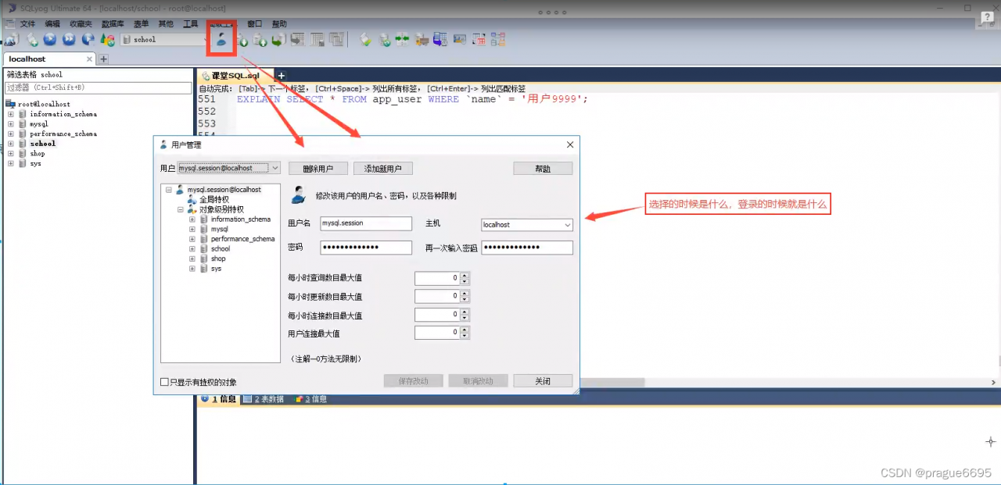Expand information_schema in the dialog privilege tree
Screen dimensions: 1001x485
(x=192, y=219)
